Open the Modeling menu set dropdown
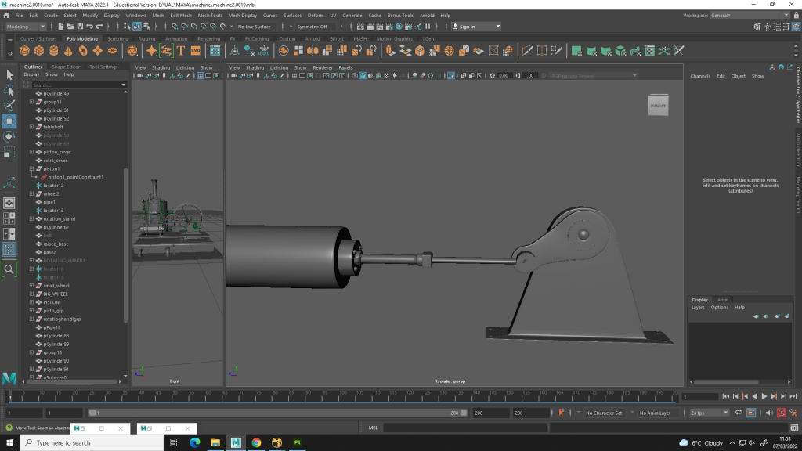 point(25,27)
